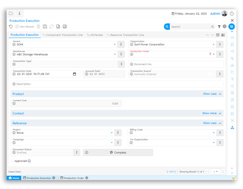This screenshot has width=243, height=189.
Task: Open the Organization dropdown arrow
Action: (214, 45)
